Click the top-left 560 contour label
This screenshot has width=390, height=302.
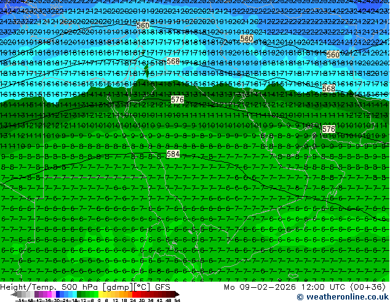coord(143,25)
